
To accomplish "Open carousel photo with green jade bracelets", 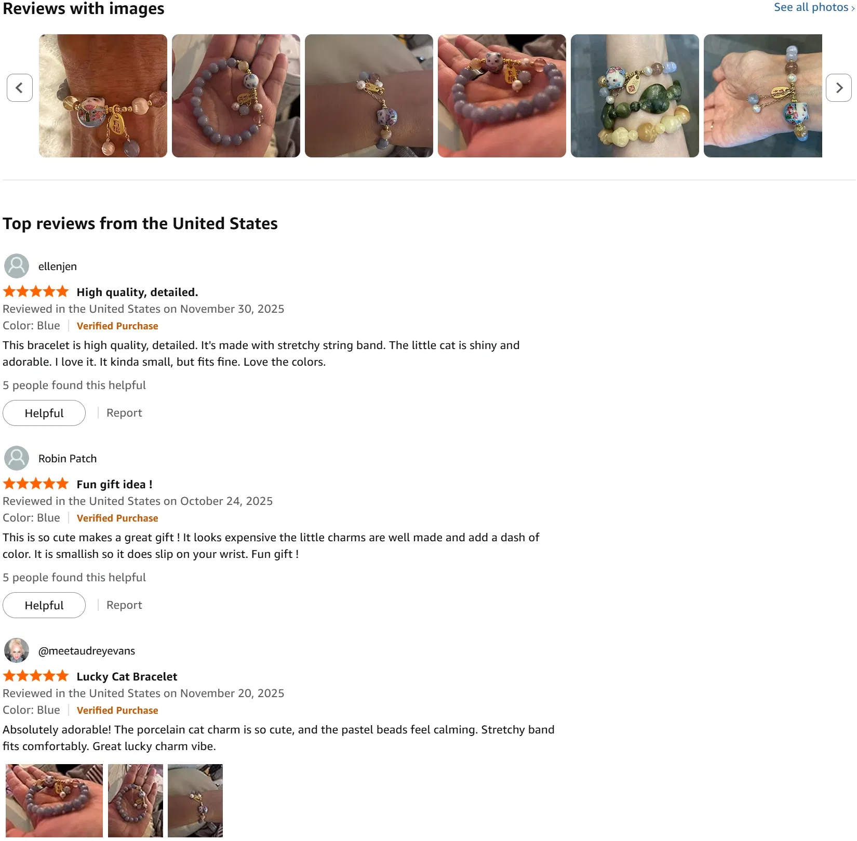I will (635, 96).
